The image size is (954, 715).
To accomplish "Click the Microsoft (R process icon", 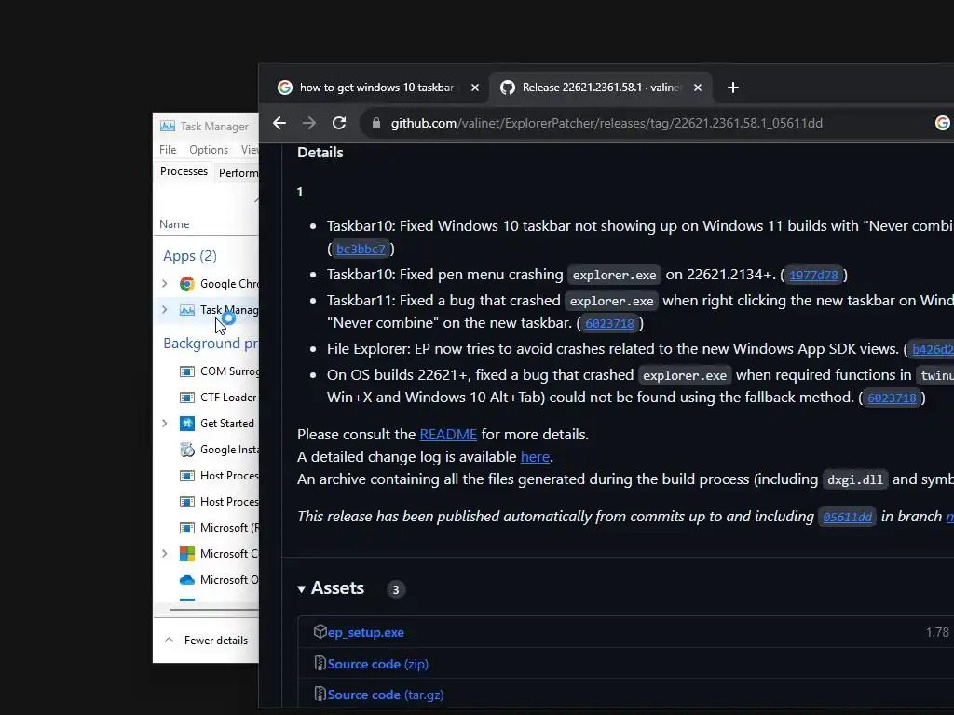I will [186, 529].
